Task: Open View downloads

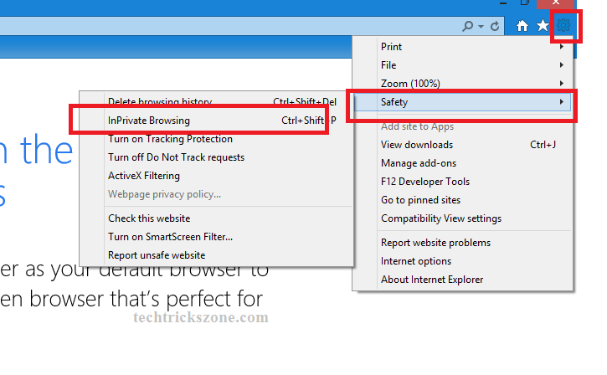Action: tap(417, 145)
